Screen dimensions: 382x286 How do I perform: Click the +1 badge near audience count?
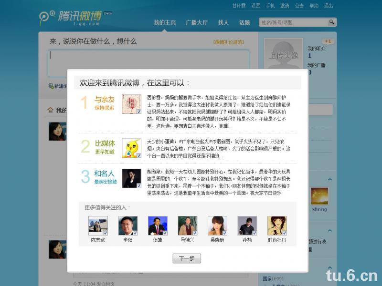point(328,41)
